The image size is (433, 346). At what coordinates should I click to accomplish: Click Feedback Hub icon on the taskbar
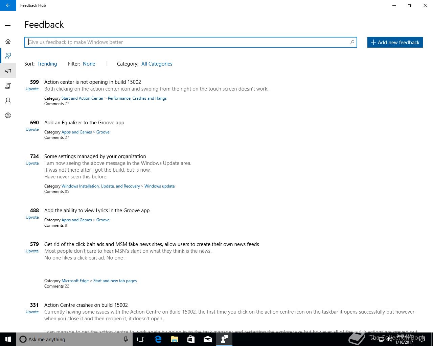pos(224,339)
